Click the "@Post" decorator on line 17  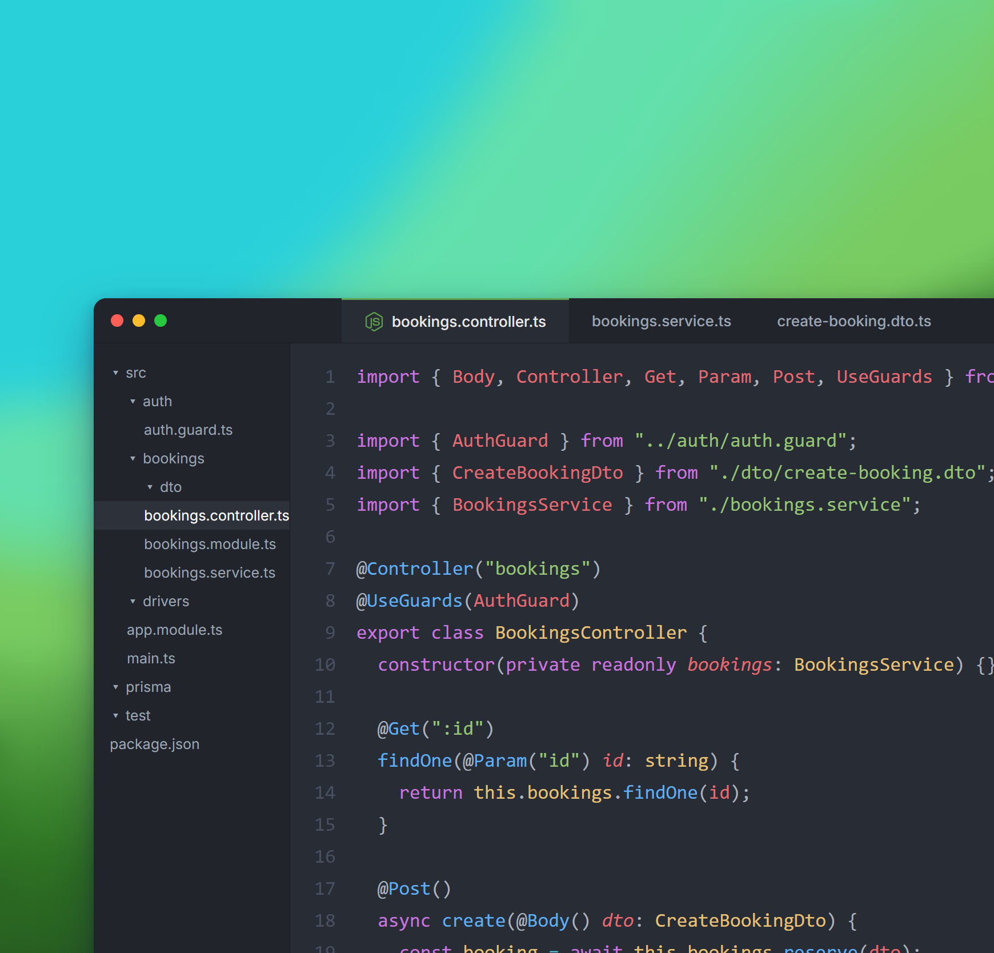(404, 888)
